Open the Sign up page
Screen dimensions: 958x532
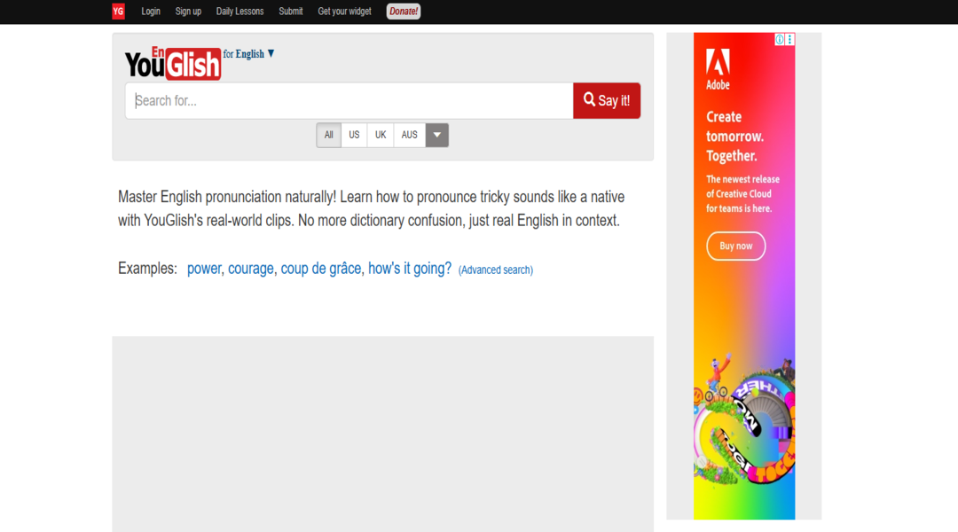tap(188, 11)
